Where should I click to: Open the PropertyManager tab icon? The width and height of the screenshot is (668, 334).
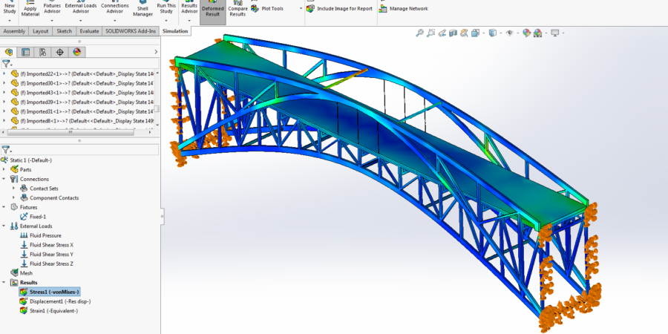tap(26, 52)
